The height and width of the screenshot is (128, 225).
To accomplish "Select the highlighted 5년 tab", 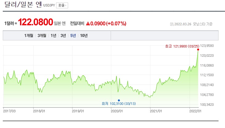I will 73,35.
